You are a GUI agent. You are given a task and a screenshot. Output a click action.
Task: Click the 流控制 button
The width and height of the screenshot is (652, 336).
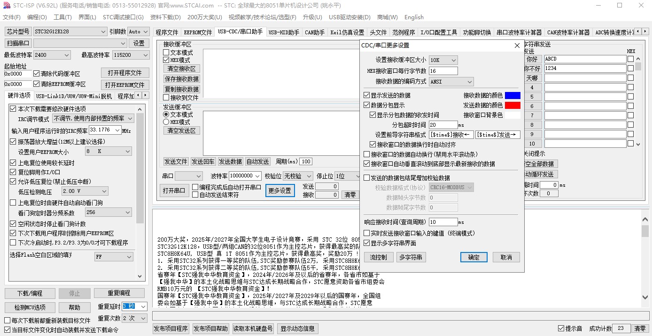tap(379, 257)
